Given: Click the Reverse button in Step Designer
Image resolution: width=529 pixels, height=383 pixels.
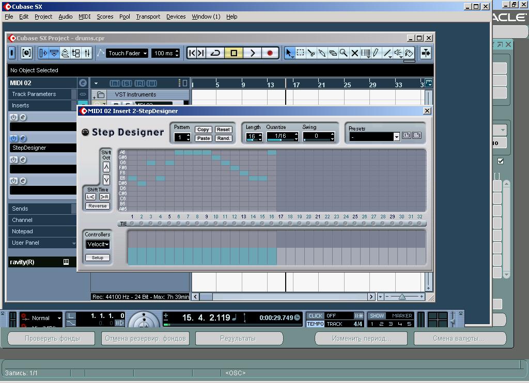Looking at the screenshot, I should tap(98, 206).
